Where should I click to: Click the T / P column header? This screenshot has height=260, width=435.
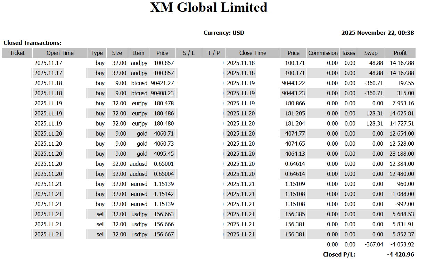pyautogui.click(x=214, y=53)
